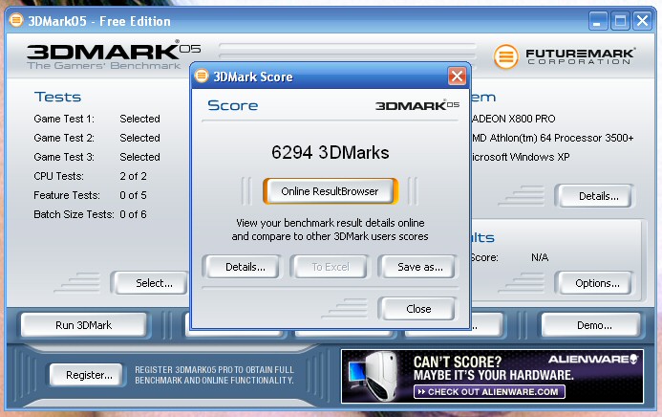Click the 3DMark05 Gamers' Benchmark logo

point(113,55)
